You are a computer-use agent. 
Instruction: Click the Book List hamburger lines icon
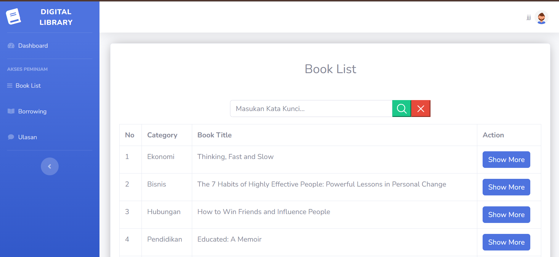tap(10, 86)
